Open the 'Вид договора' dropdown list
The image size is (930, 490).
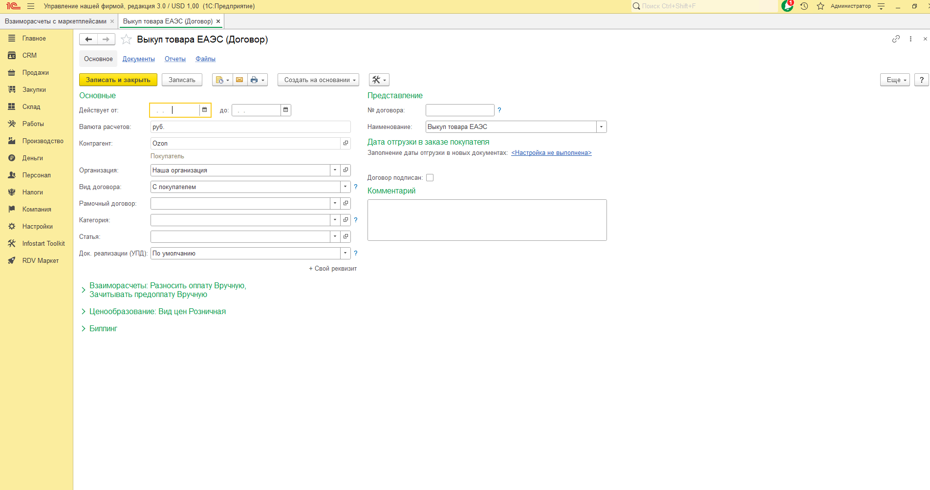(345, 187)
